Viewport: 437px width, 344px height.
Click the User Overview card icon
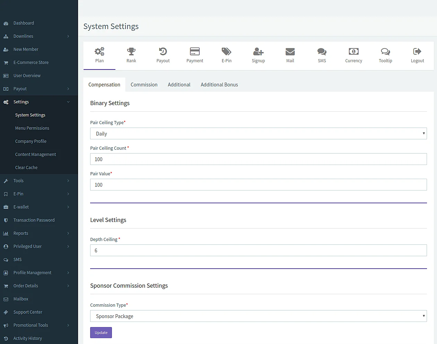click(6, 76)
